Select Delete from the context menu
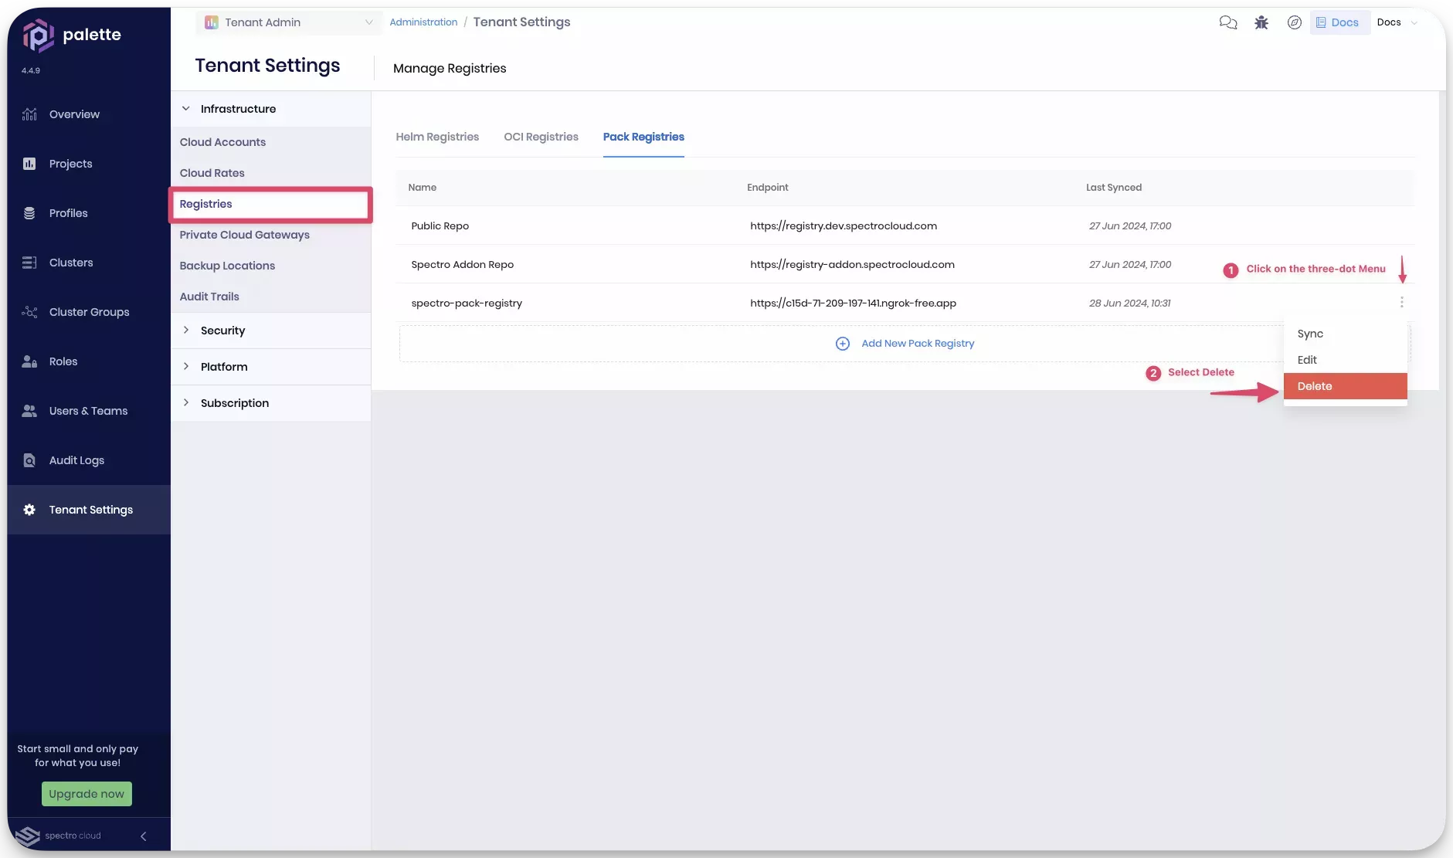 [1345, 386]
